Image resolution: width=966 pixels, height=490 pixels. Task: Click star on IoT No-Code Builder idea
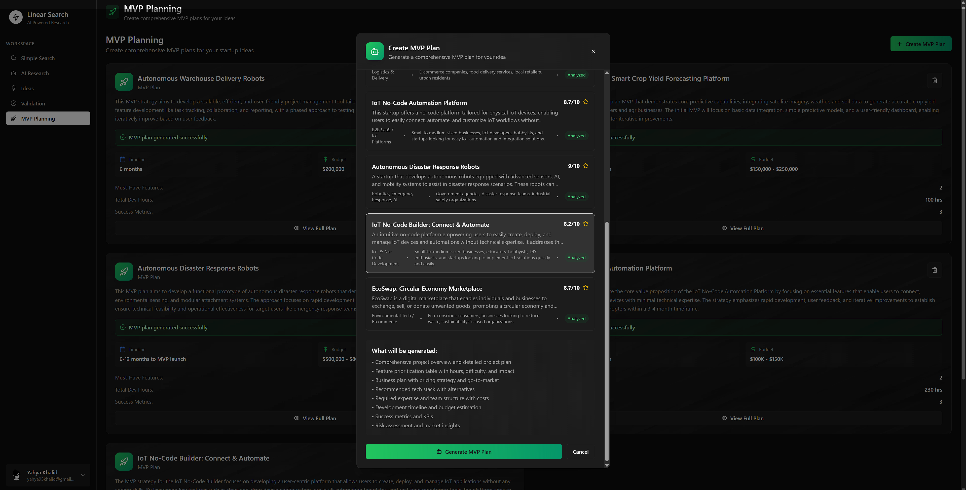pos(585,224)
